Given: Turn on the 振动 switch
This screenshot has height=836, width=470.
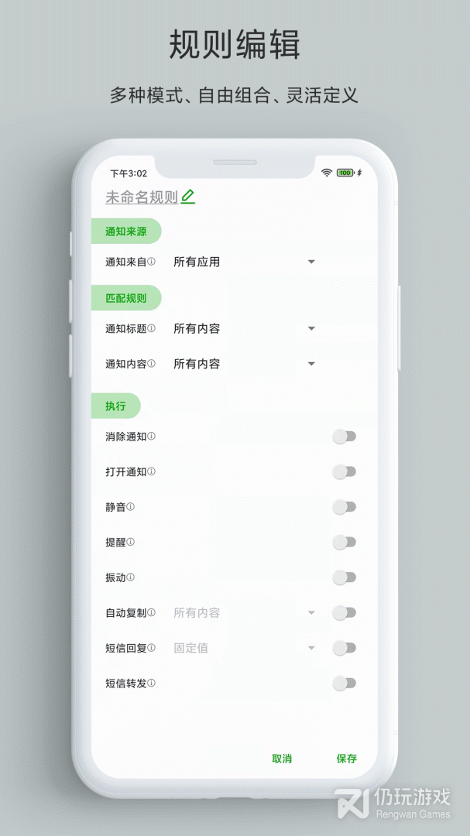Looking at the screenshot, I should [344, 577].
